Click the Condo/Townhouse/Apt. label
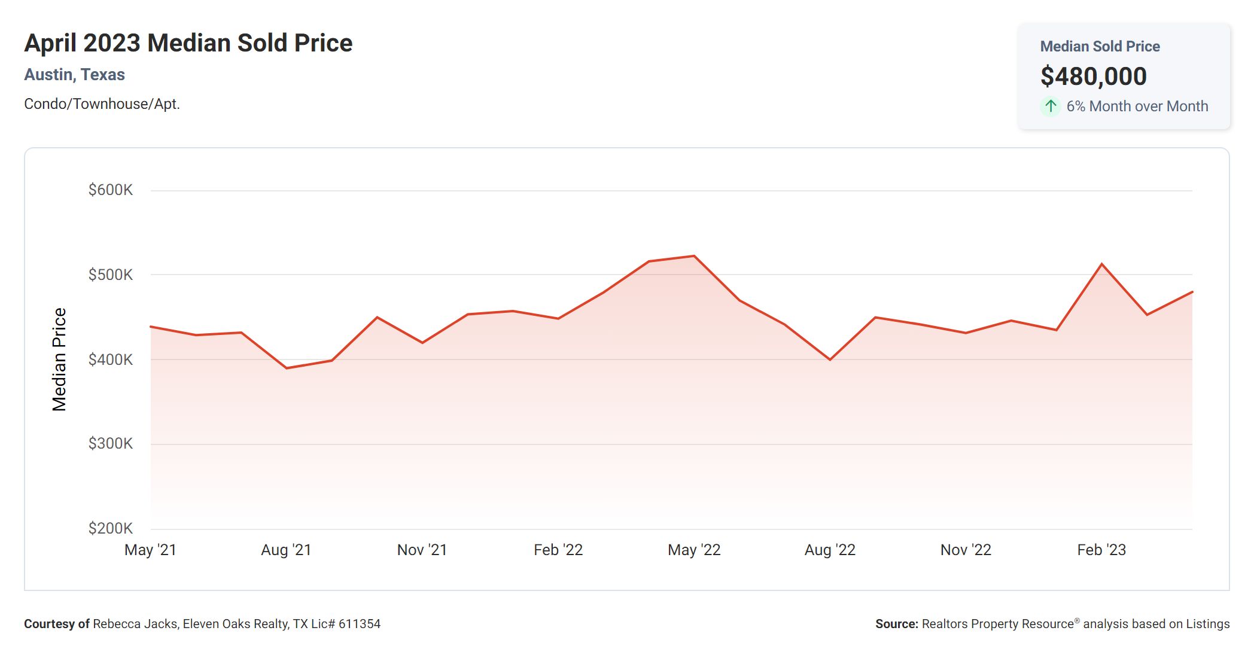Image resolution: width=1254 pixels, height=658 pixels. tap(102, 104)
